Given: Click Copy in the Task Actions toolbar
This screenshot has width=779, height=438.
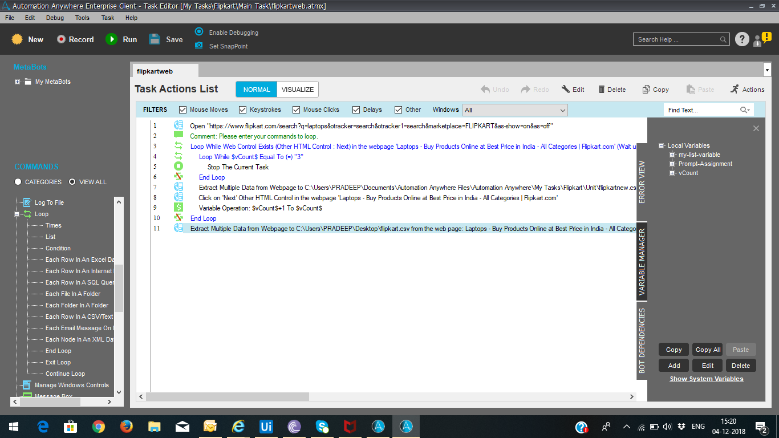Looking at the screenshot, I should click(x=655, y=90).
